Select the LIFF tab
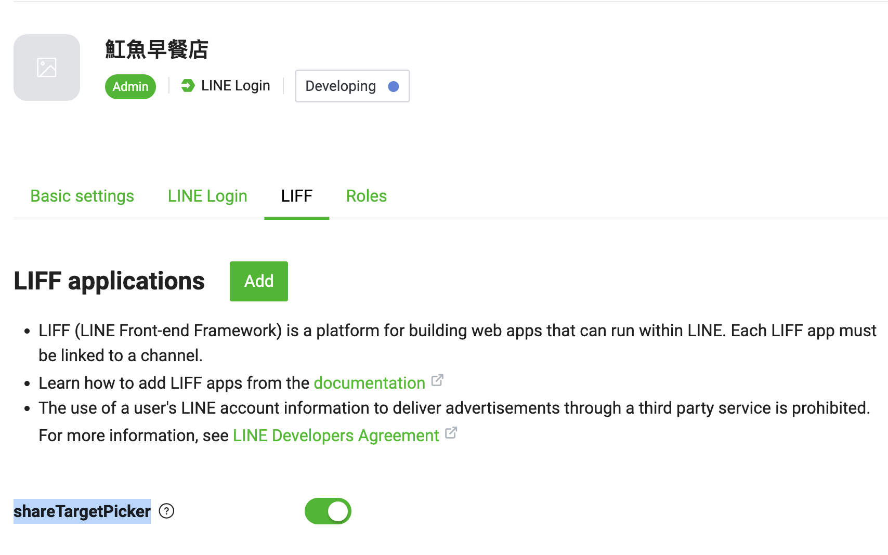 pos(297,196)
